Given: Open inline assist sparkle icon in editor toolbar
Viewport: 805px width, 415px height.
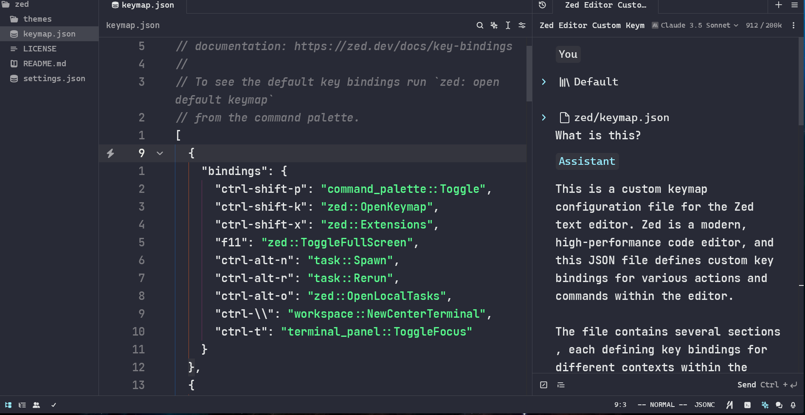Looking at the screenshot, I should coord(493,25).
